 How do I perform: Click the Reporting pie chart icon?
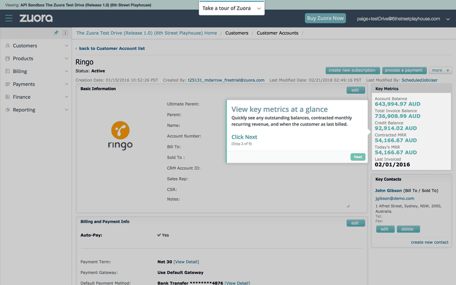7,110
